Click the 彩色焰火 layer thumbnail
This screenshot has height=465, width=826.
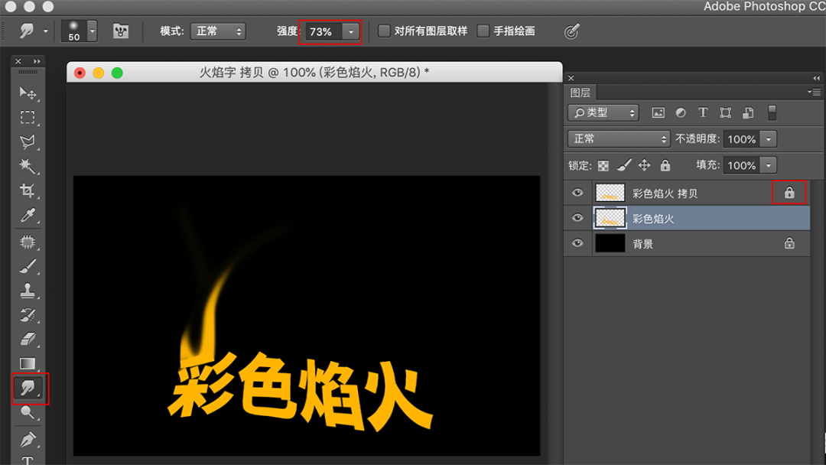pos(610,218)
